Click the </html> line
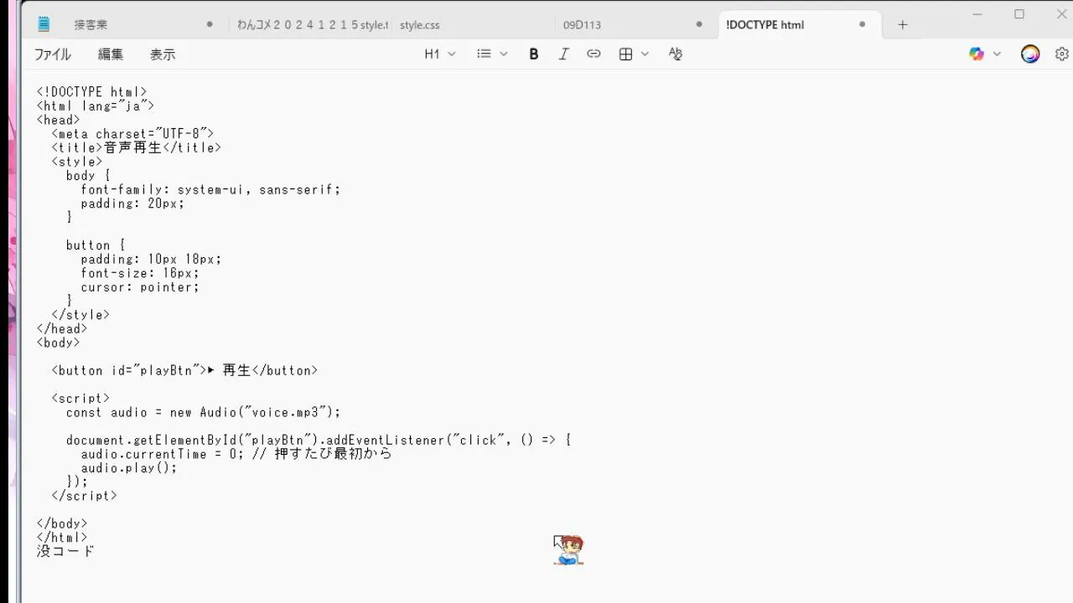The image size is (1073, 603). pos(62,538)
